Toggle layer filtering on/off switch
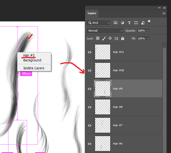Image resolution: width=171 pixels, height=153 pixels. (149, 23)
